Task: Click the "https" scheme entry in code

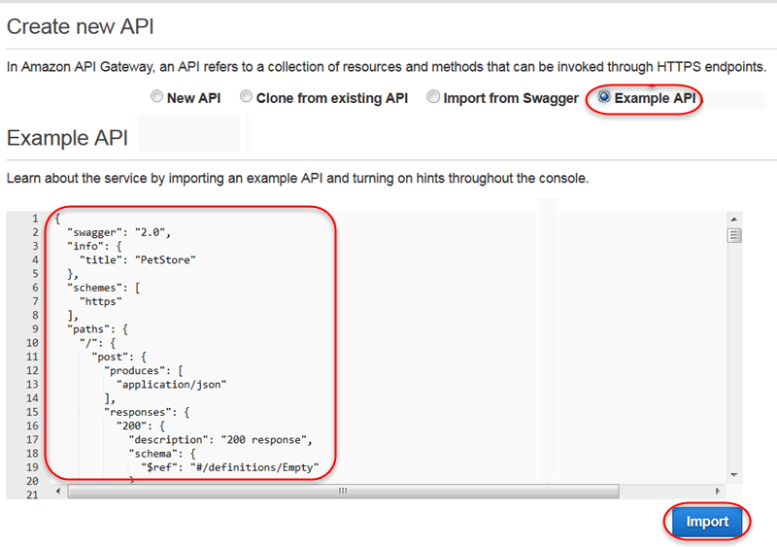Action: pyautogui.click(x=101, y=301)
